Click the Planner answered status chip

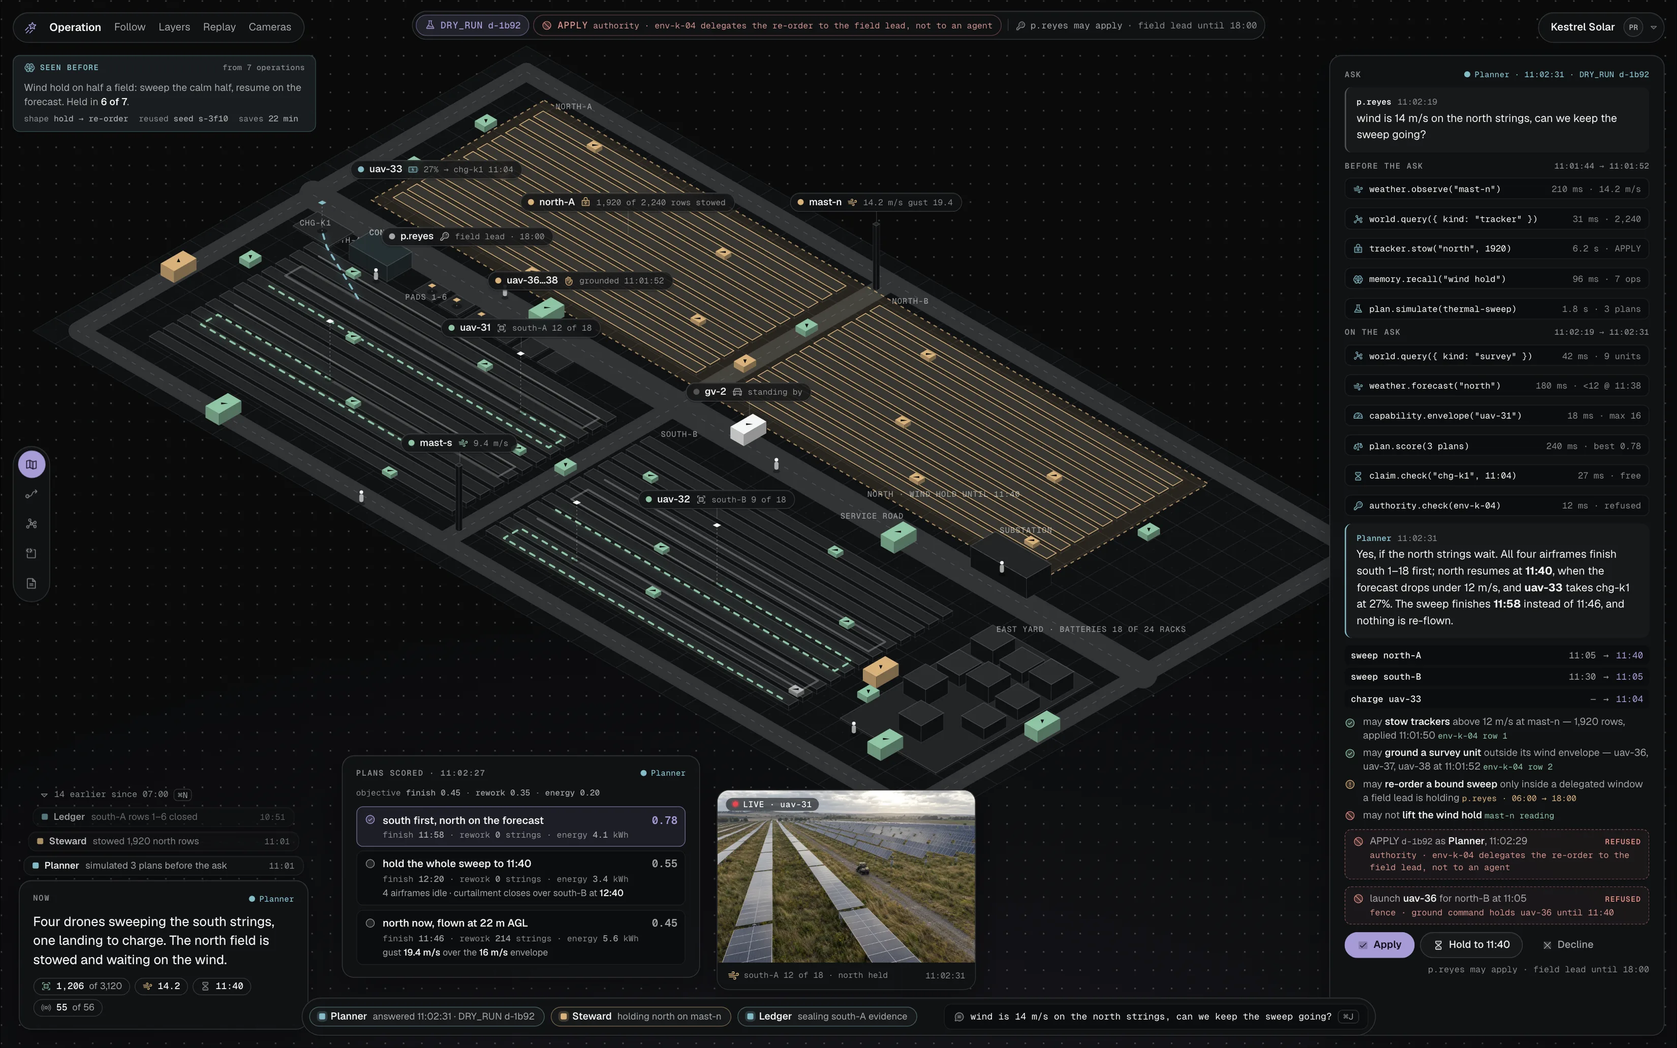[x=426, y=1017]
